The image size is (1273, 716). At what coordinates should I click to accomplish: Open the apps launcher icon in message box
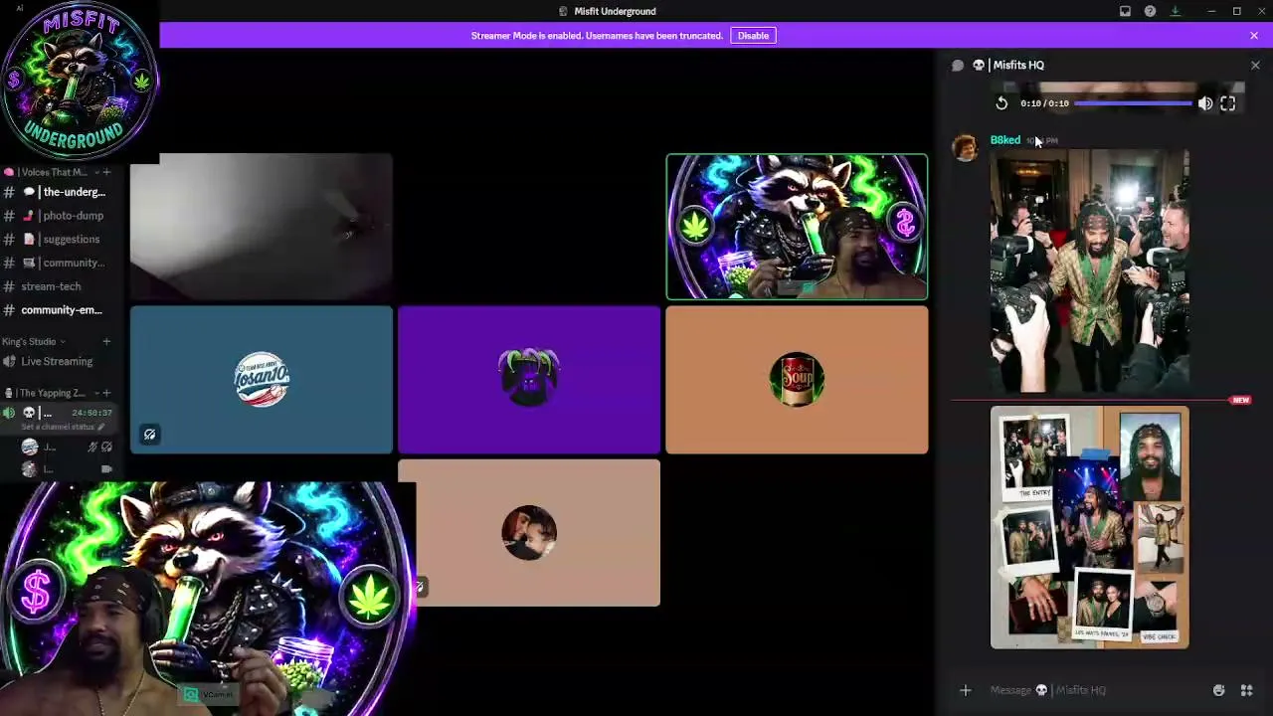coord(1246,690)
